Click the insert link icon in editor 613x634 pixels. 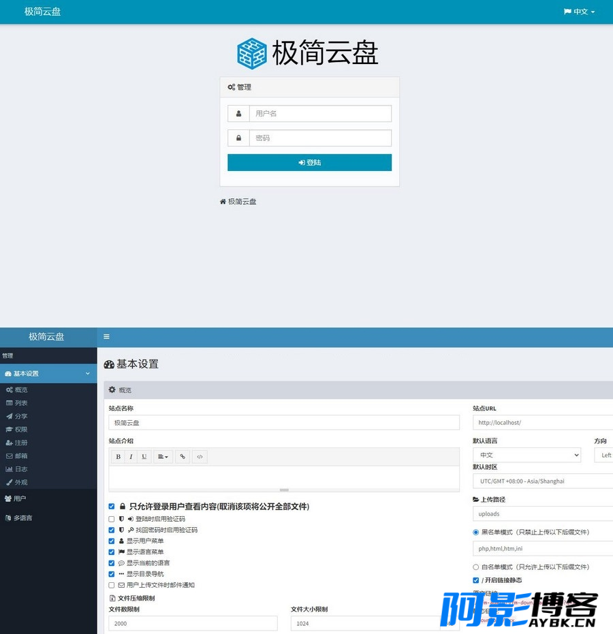182,457
